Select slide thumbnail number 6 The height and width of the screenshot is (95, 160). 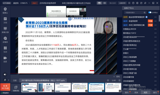[113, 87]
